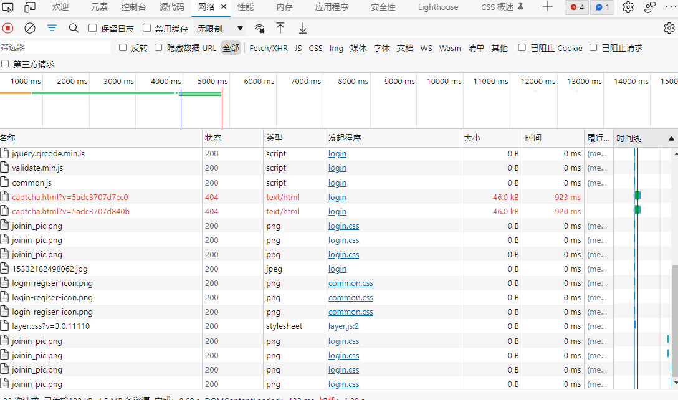Sort by 发起程序 column header
This screenshot has height=400, width=678.
click(x=393, y=138)
